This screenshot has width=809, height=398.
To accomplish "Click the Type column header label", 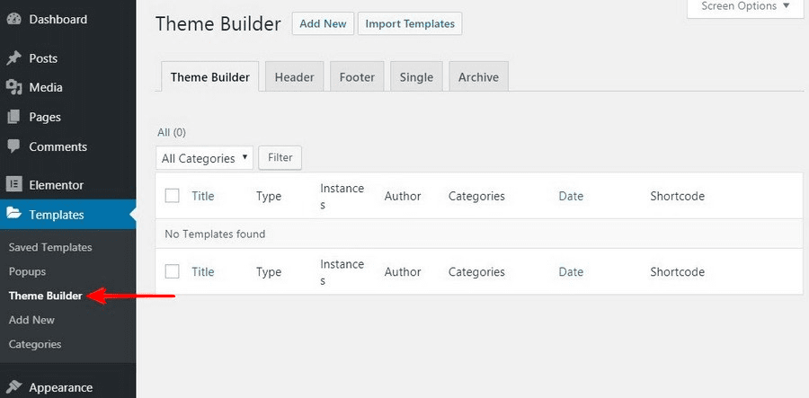I will (x=269, y=197).
